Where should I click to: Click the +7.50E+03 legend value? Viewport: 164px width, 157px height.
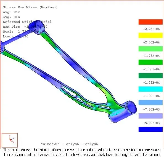tap(151, 109)
